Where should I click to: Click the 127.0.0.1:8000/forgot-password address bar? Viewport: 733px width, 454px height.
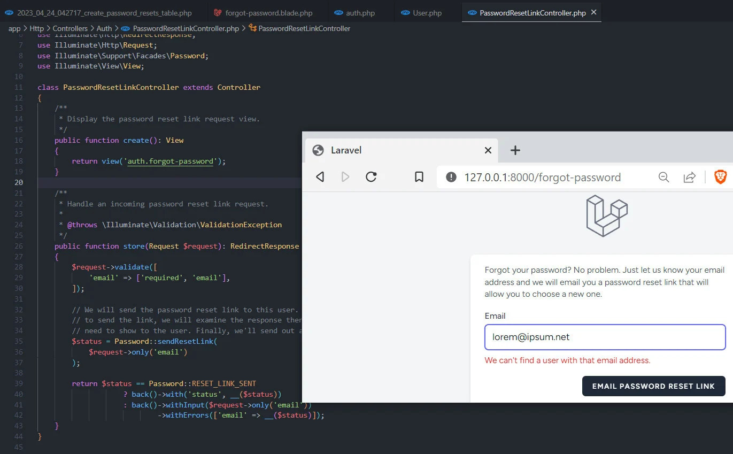coord(542,176)
